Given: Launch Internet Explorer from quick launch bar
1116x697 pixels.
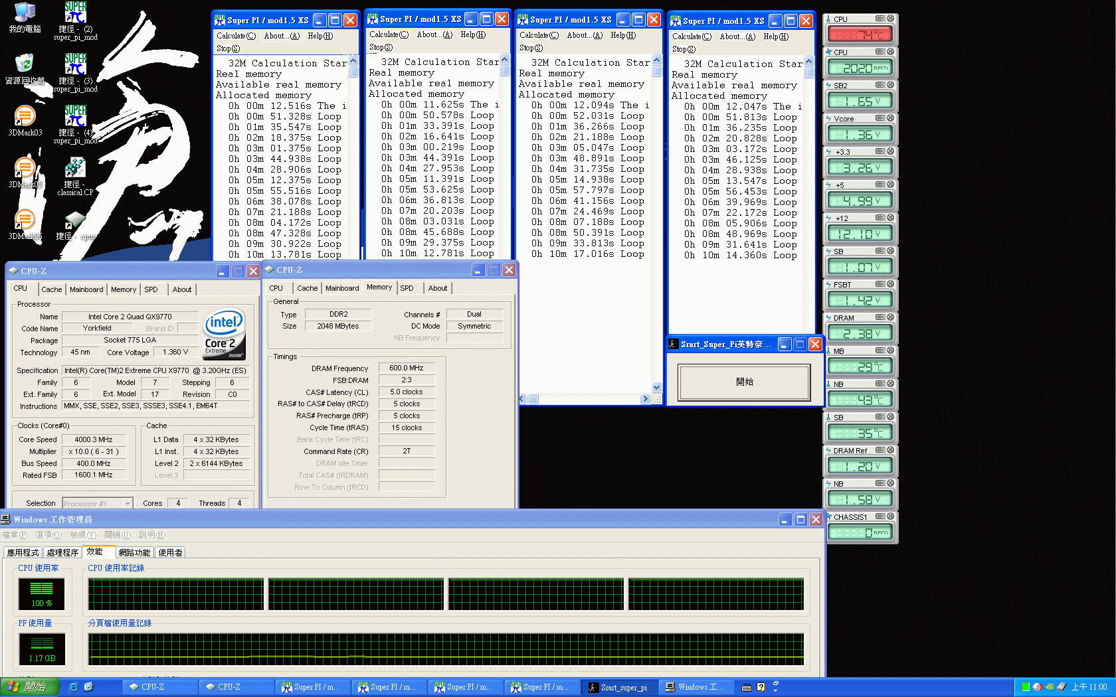Looking at the screenshot, I should click(x=74, y=687).
